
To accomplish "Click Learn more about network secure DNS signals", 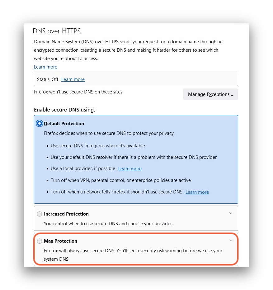I will [197, 192].
